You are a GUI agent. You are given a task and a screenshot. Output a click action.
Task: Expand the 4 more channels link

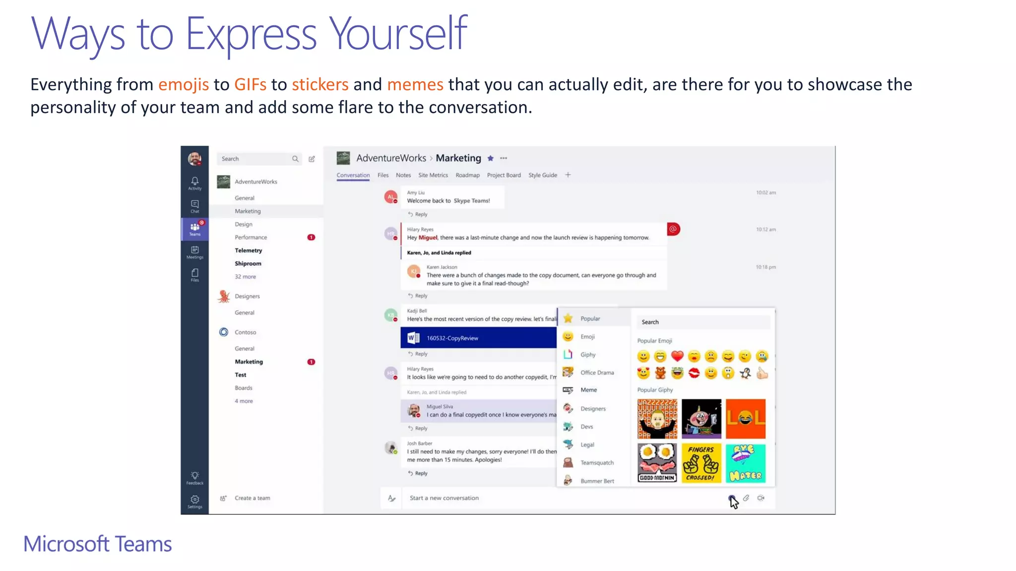244,401
